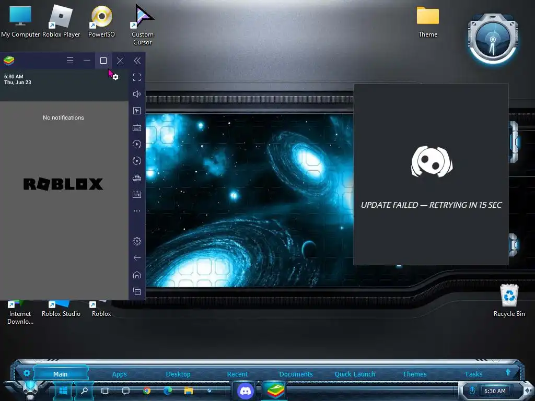Screen dimensions: 535x401
Task: Select Recycle Bin desktop icon
Action: pos(509,300)
